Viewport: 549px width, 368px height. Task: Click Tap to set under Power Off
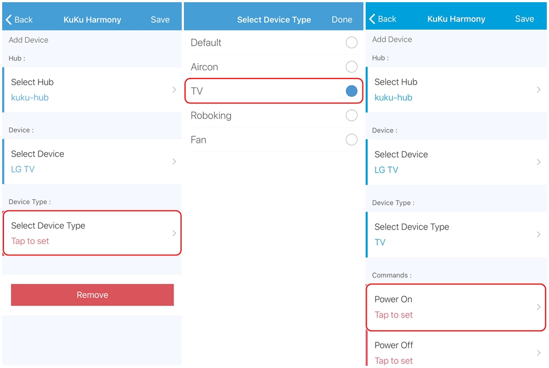pyautogui.click(x=394, y=361)
